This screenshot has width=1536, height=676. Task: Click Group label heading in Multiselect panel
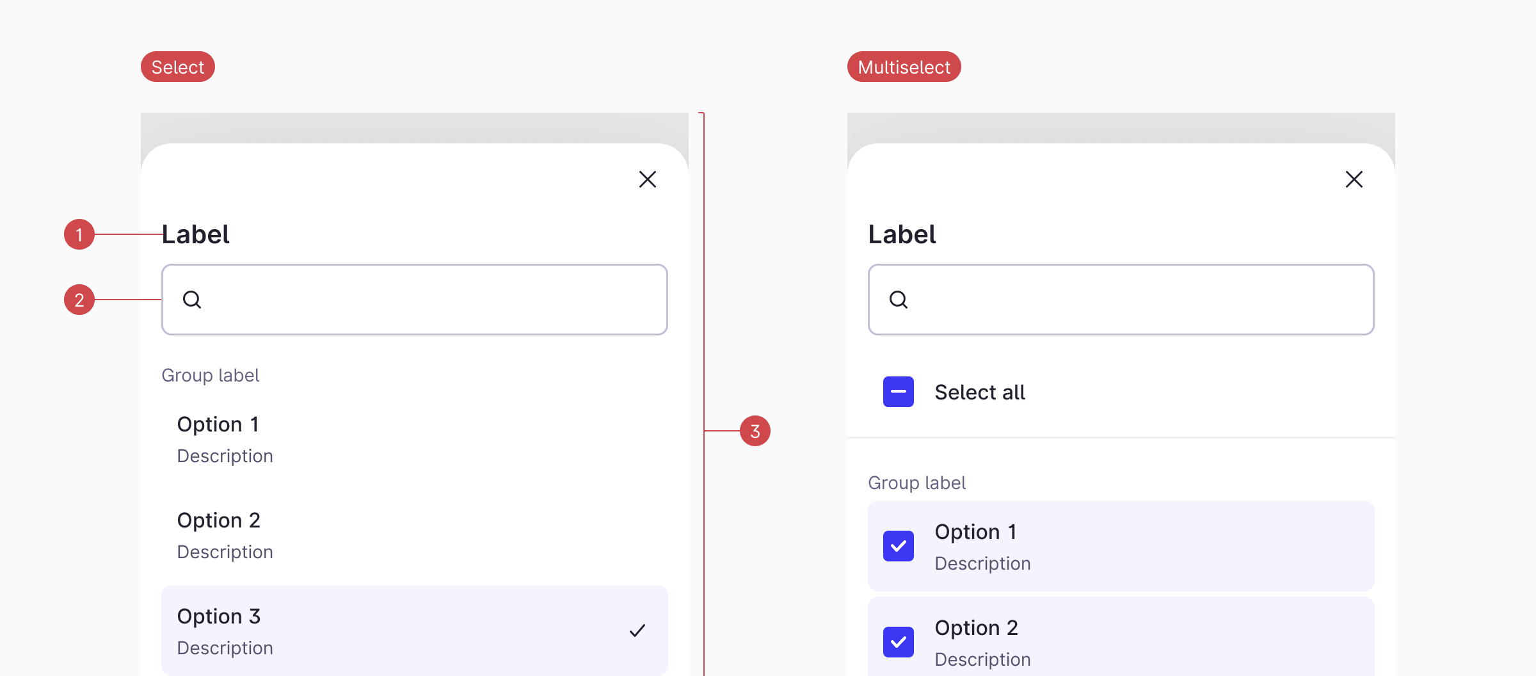tap(916, 483)
